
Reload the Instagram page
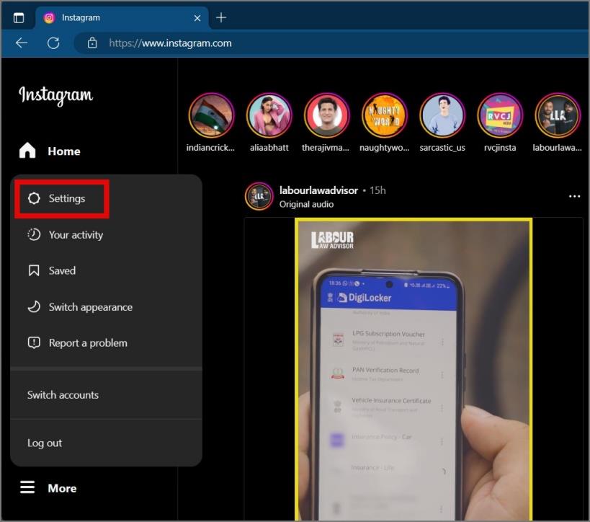[53, 43]
